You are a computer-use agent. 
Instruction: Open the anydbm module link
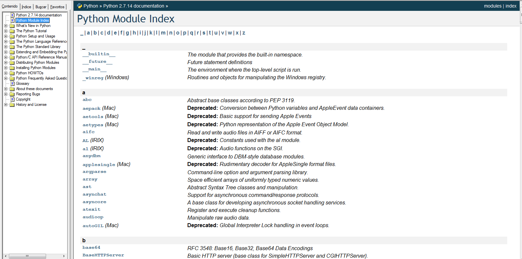click(x=91, y=156)
